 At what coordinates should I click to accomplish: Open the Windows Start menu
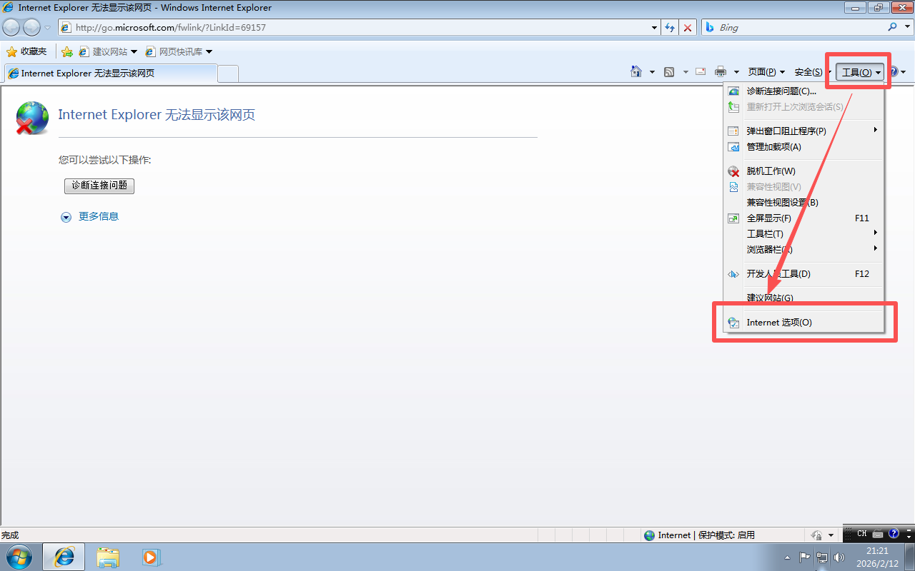[x=19, y=557]
